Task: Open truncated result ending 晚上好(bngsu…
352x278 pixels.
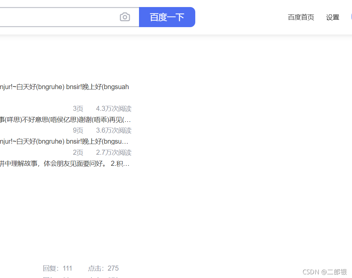Action: click(64, 141)
